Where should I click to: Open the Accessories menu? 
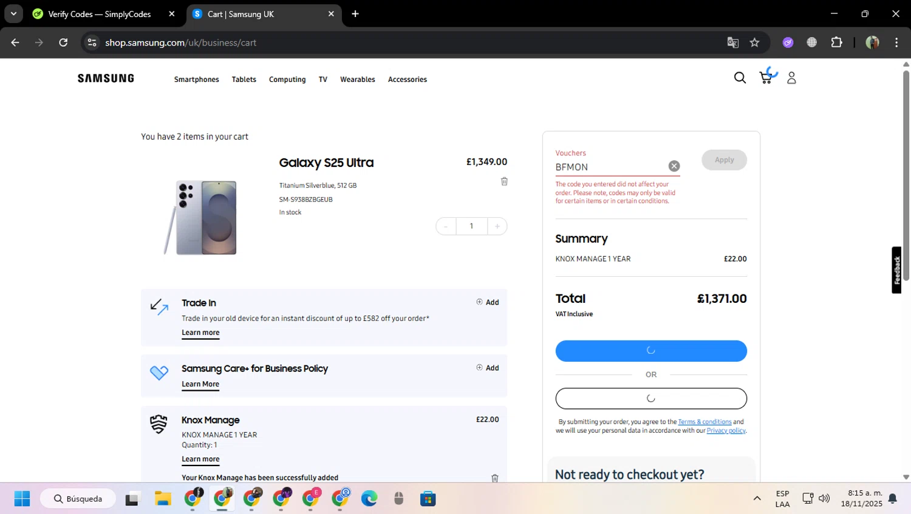[x=408, y=79]
